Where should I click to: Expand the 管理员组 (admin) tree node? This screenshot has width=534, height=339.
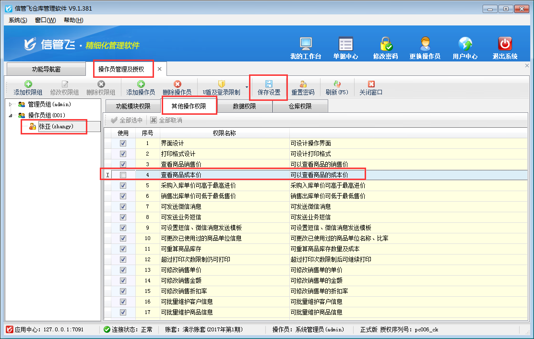[12, 104]
